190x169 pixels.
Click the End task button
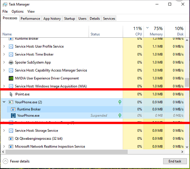tap(175, 161)
